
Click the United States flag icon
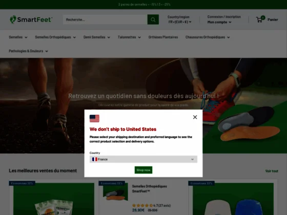click(x=94, y=118)
